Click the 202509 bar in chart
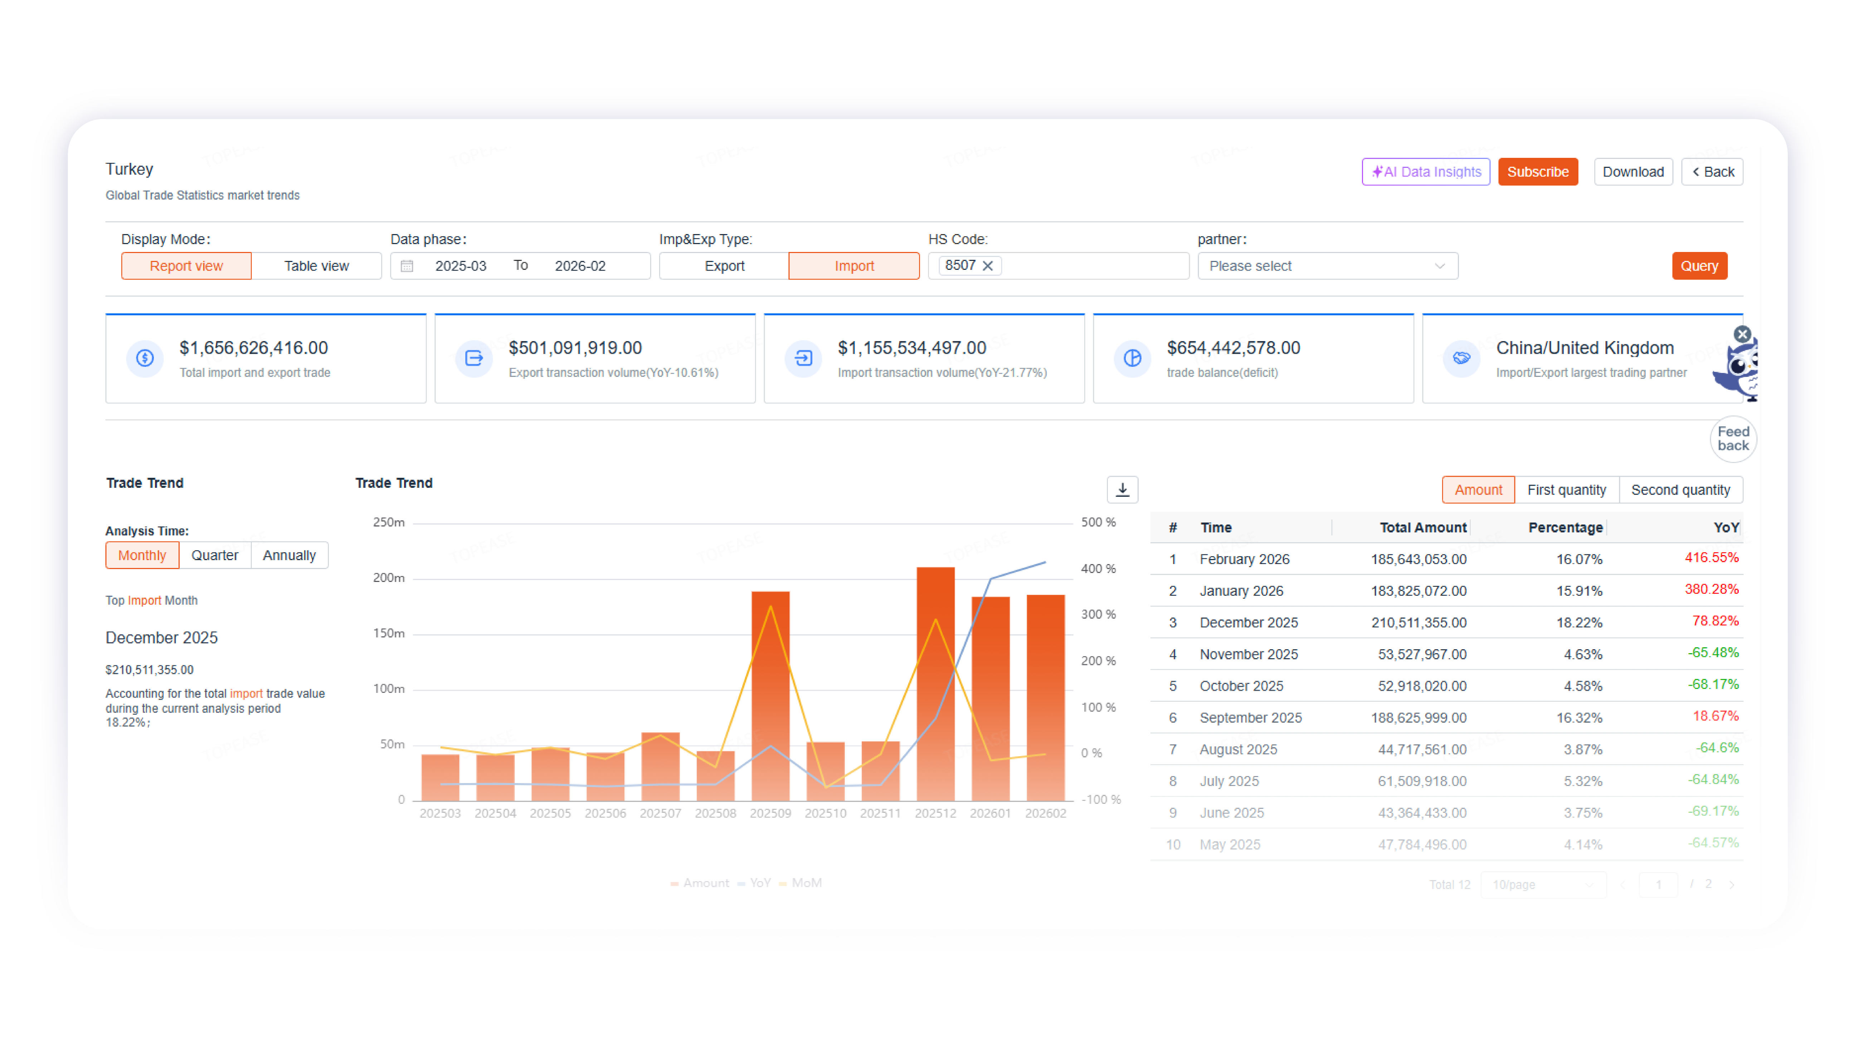 point(770,696)
